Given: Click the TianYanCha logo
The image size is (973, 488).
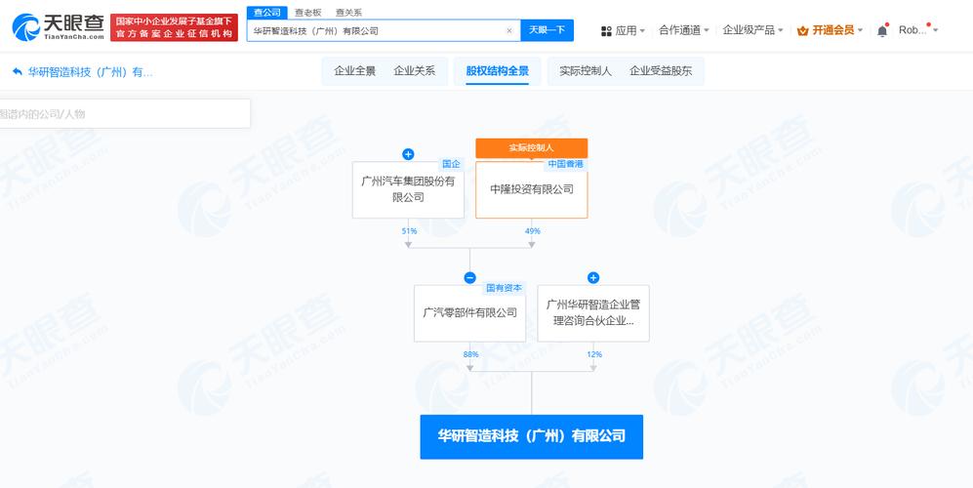Looking at the screenshot, I should click(59, 27).
